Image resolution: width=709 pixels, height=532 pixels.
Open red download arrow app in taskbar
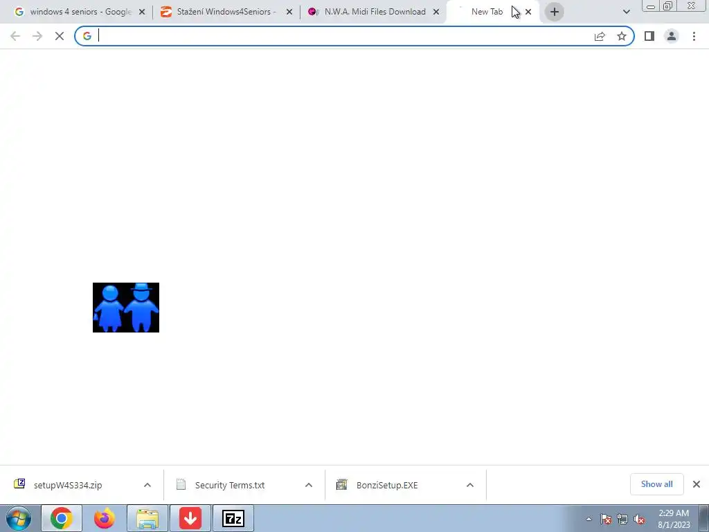pyautogui.click(x=190, y=518)
